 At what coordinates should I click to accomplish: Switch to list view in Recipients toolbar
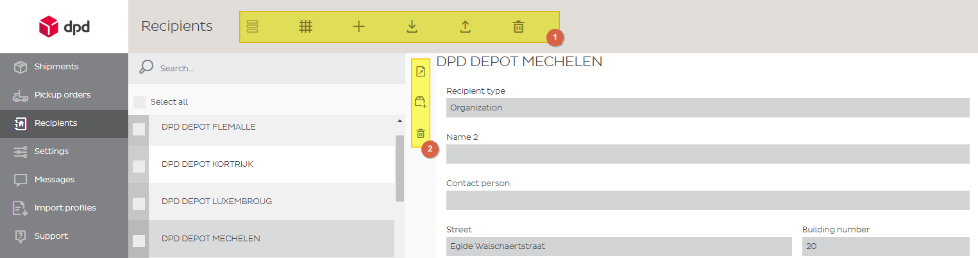(x=252, y=26)
